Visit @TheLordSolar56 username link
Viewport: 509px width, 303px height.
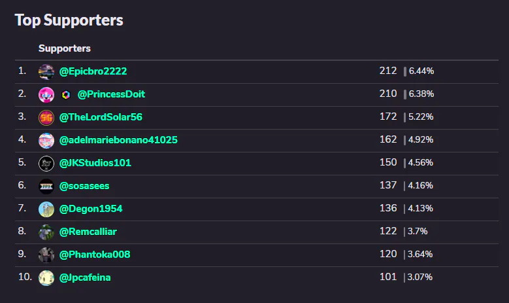(101, 117)
